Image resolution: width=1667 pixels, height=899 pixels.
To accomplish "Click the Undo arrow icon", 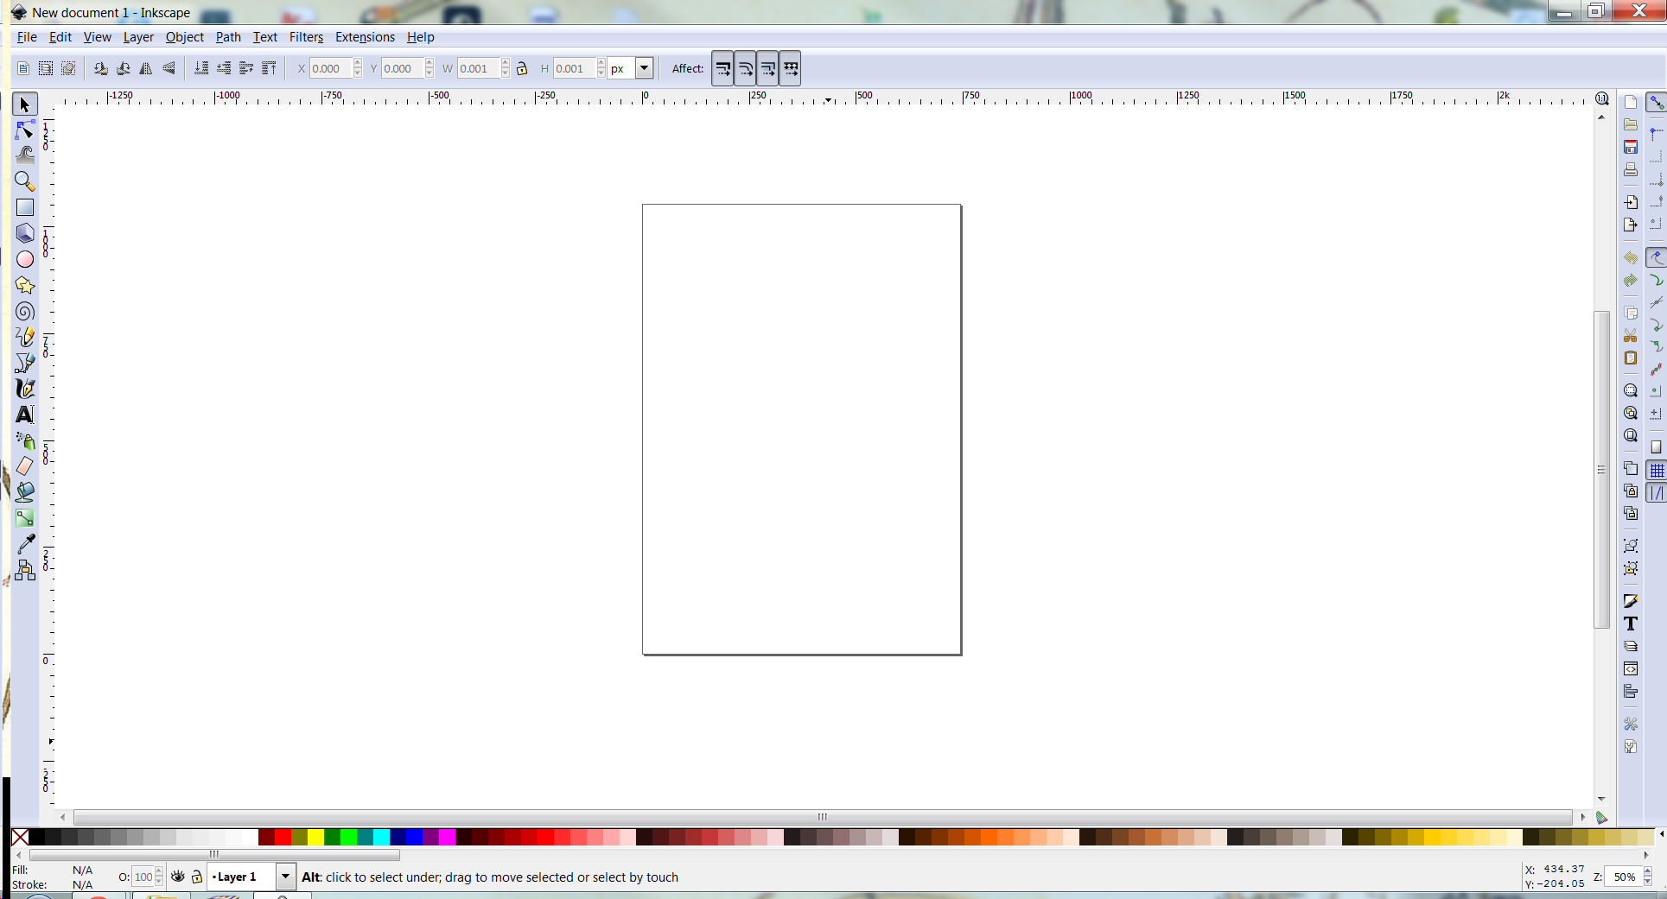I will pyautogui.click(x=1631, y=257).
